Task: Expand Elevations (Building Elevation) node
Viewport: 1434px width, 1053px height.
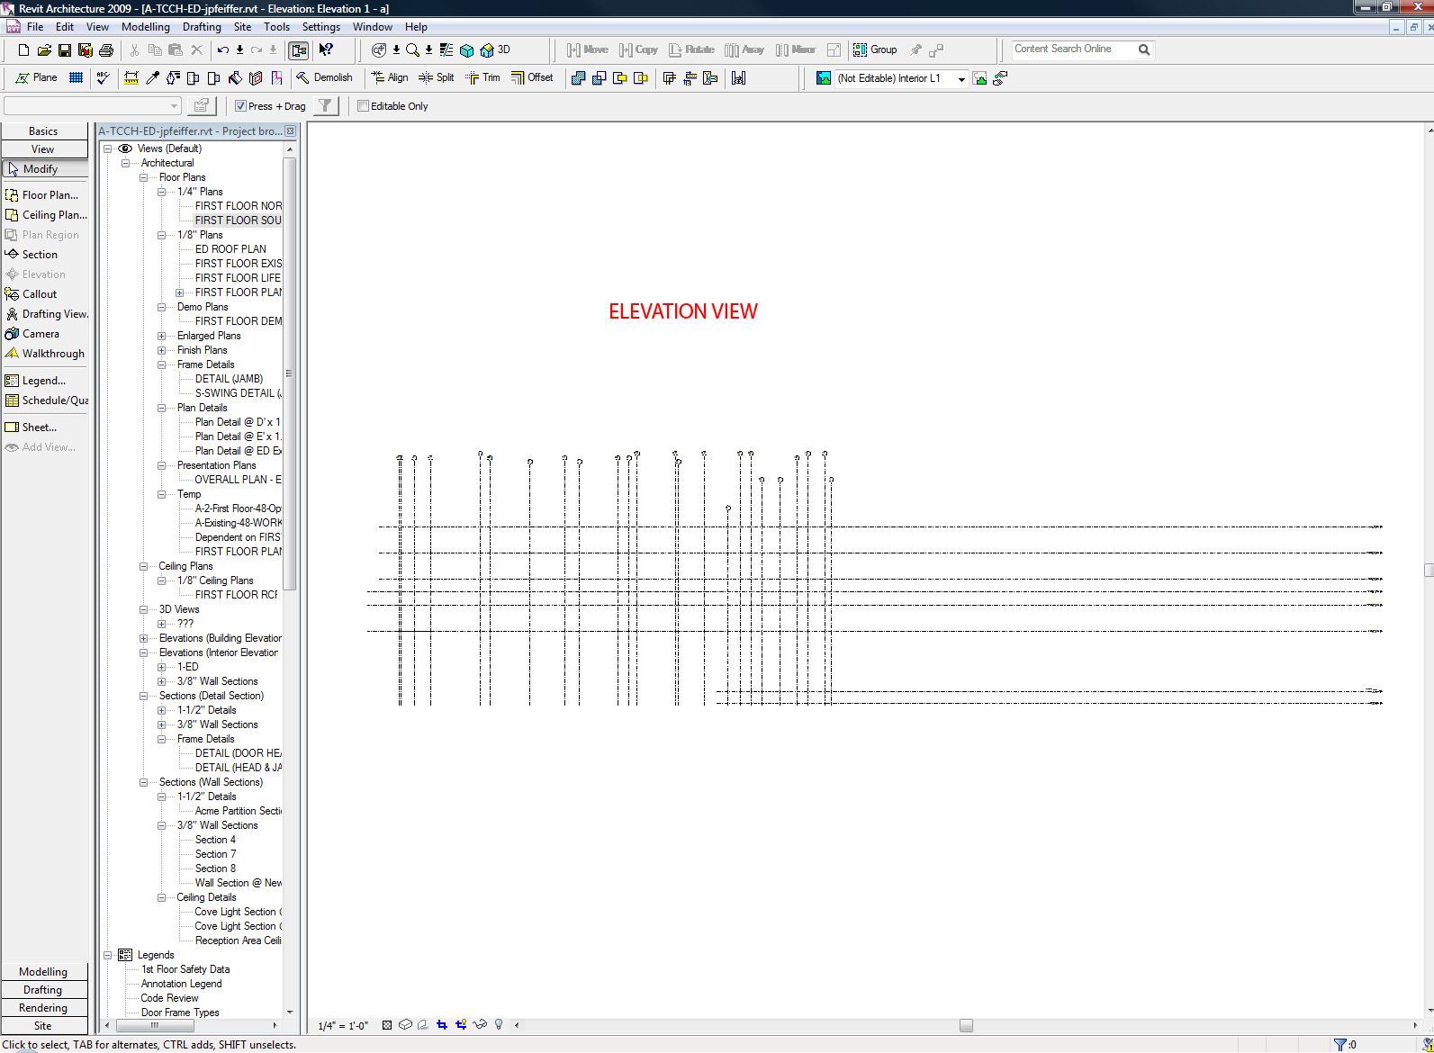Action: click(144, 638)
